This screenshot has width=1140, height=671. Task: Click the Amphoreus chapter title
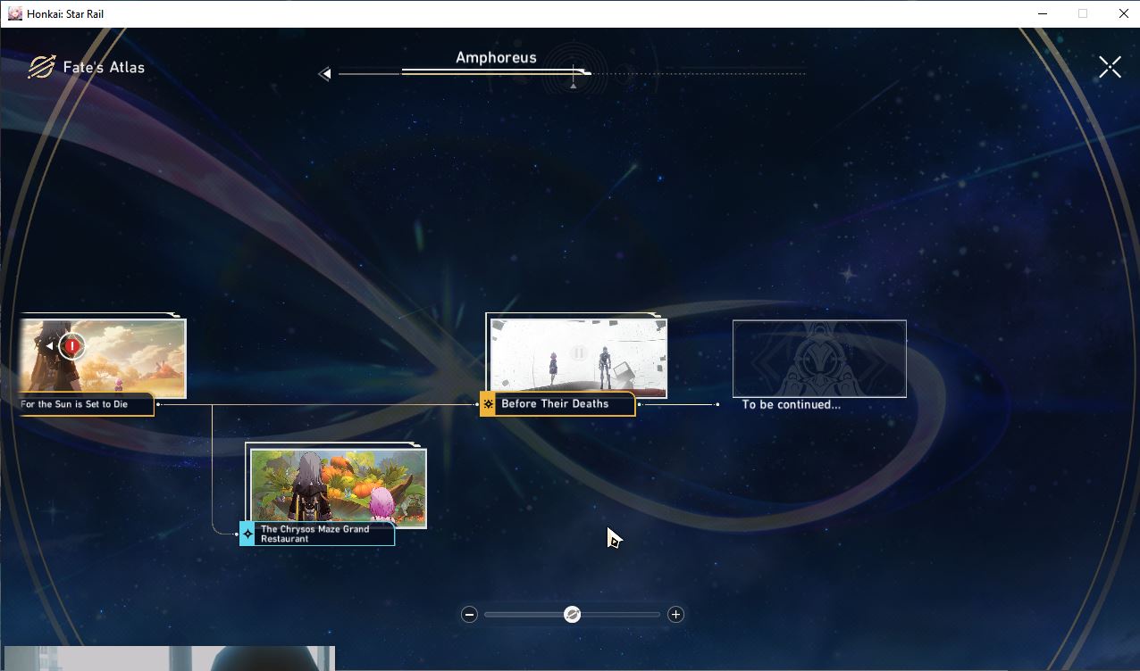[x=496, y=57]
